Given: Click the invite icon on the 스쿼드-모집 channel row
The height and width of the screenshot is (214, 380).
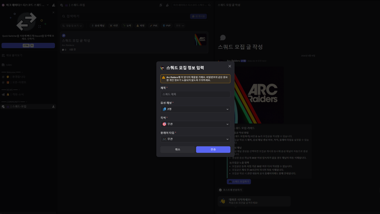Looking at the screenshot, I should [53, 106].
